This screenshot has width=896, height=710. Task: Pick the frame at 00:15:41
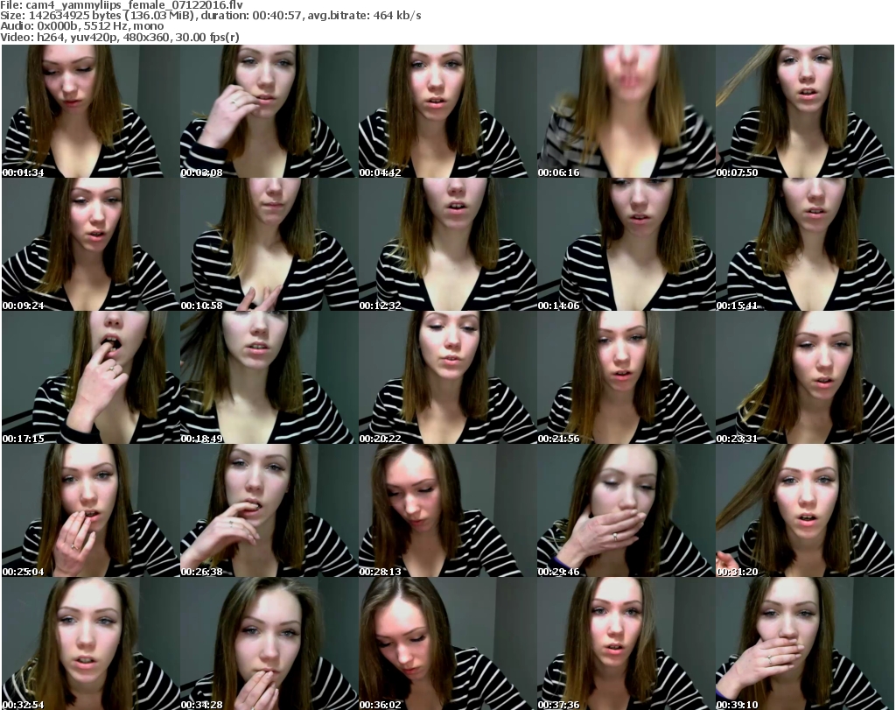click(805, 244)
